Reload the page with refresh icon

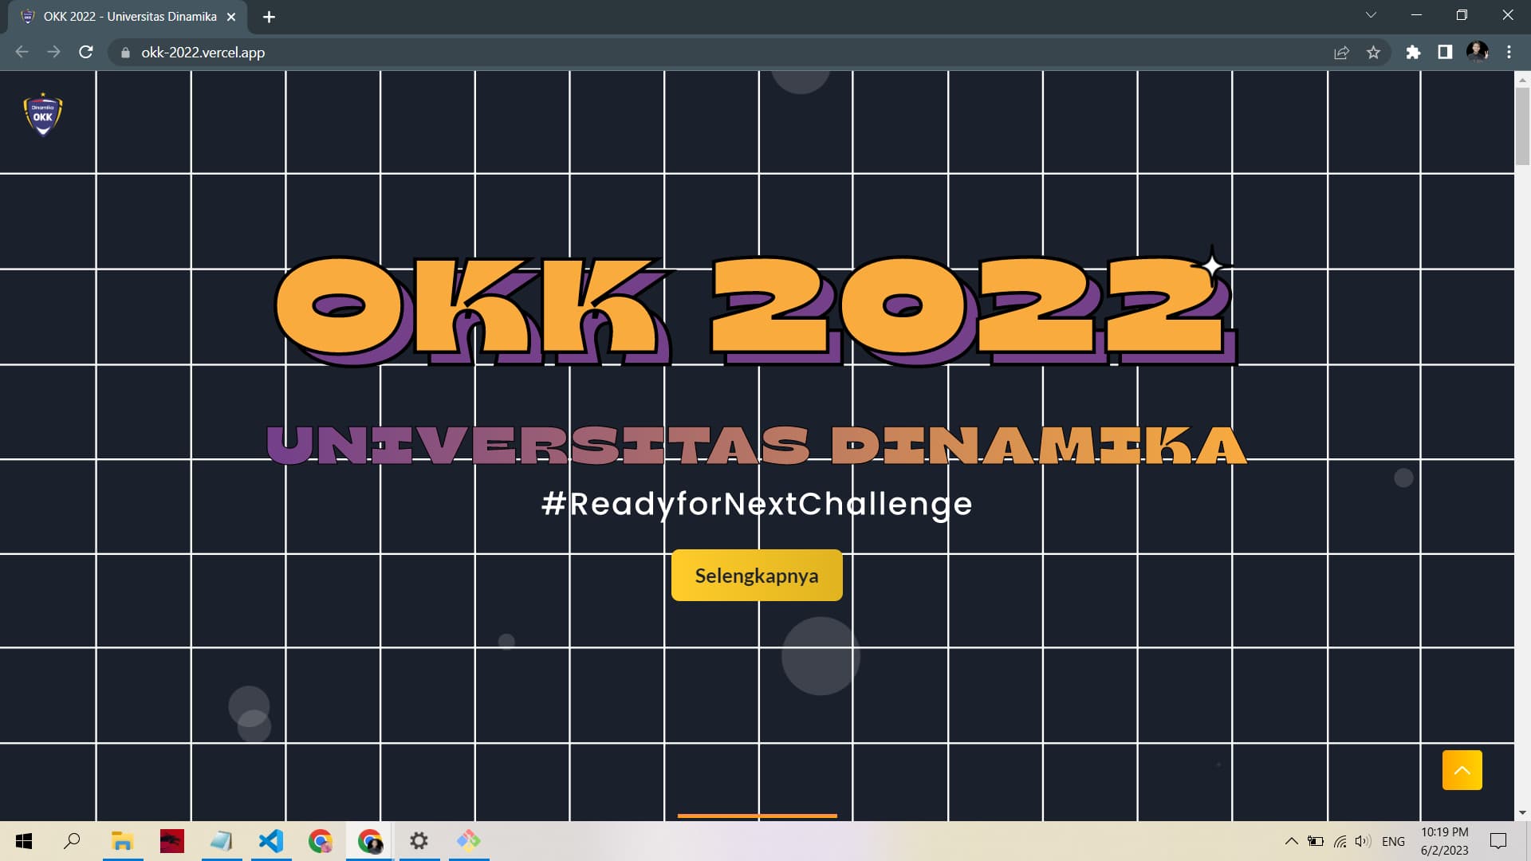(x=86, y=52)
